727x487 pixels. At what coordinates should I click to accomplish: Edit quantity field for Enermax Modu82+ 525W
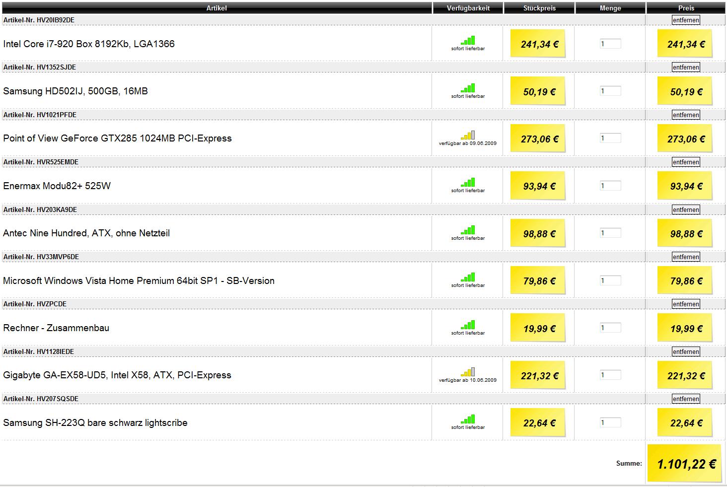(x=610, y=186)
